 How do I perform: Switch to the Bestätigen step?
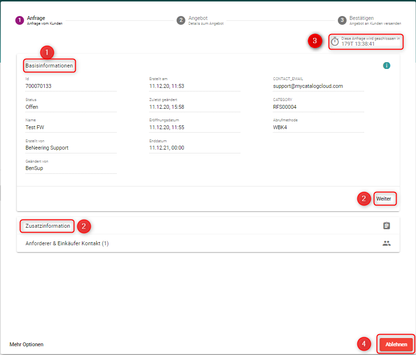[x=362, y=18]
